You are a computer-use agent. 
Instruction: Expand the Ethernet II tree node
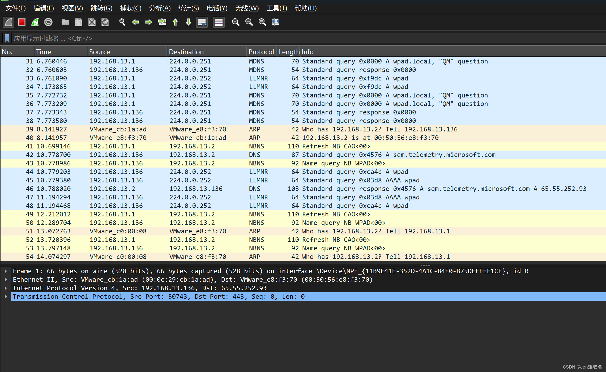[6, 280]
